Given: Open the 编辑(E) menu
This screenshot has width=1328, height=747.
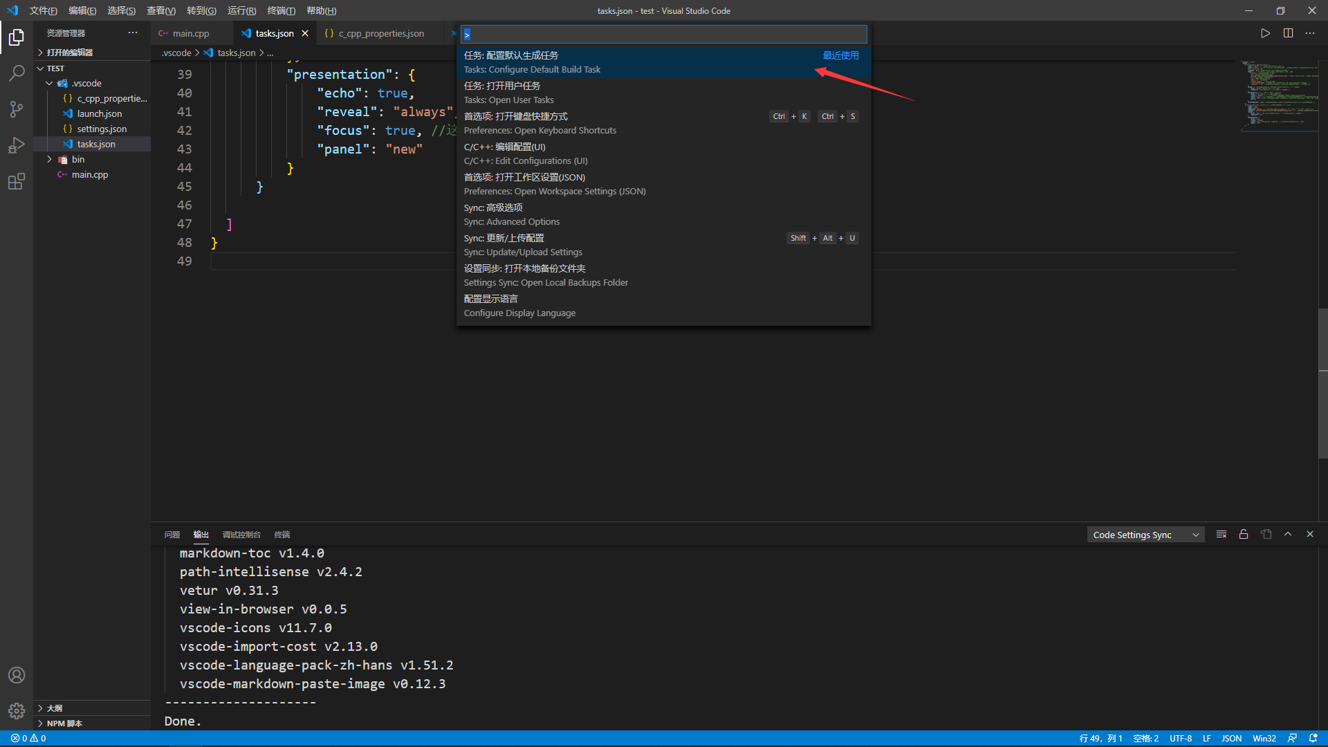Looking at the screenshot, I should [x=82, y=10].
